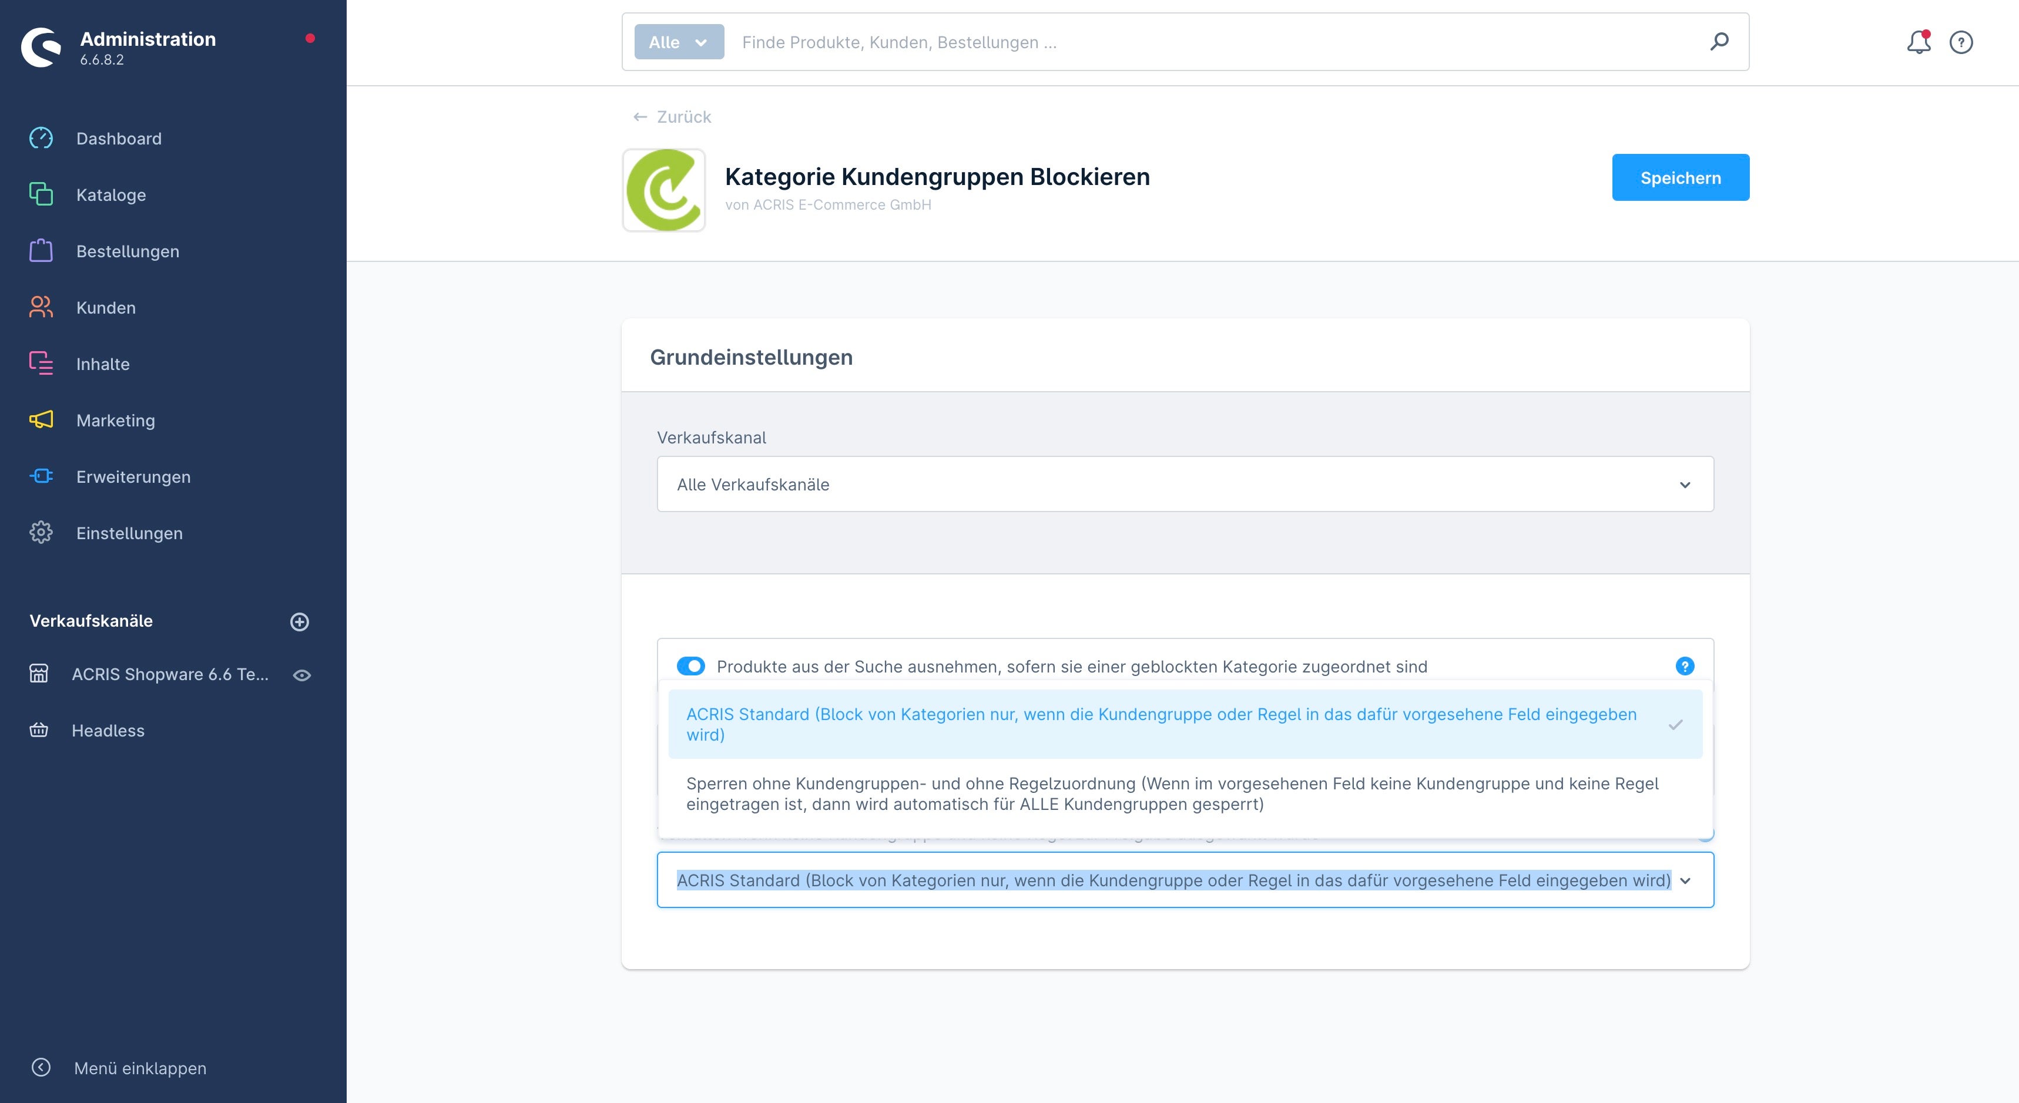Click the Headless basket icon
The height and width of the screenshot is (1103, 2019).
pos(38,730)
